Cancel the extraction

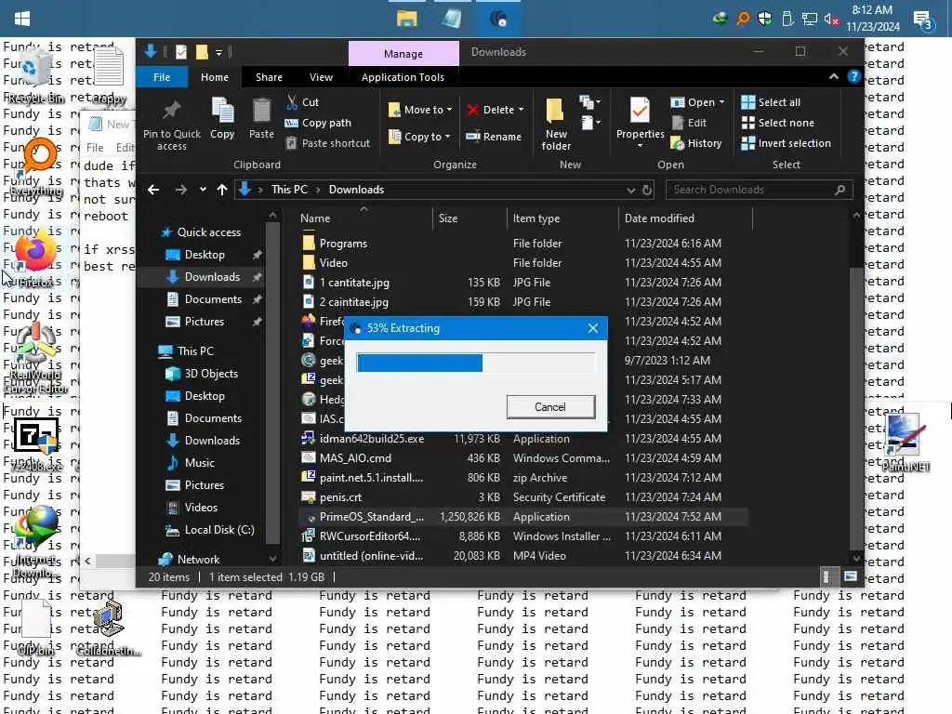point(550,407)
